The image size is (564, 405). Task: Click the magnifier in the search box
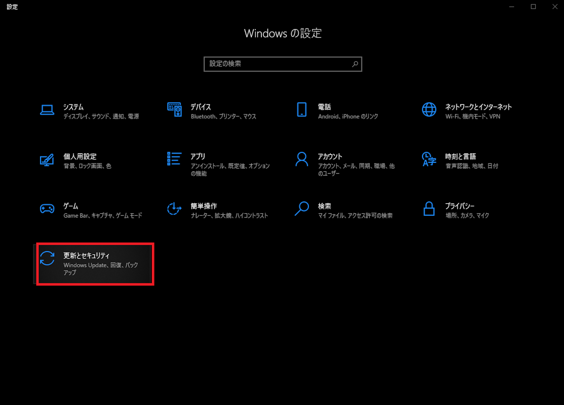[x=355, y=64]
